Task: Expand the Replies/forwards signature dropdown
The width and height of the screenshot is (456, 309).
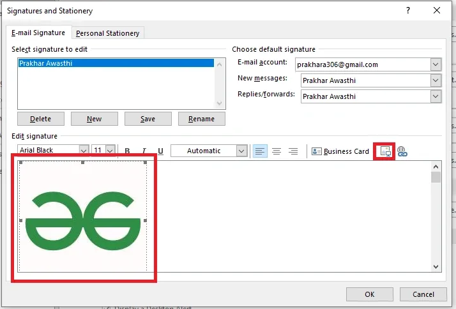Action: tap(436, 96)
